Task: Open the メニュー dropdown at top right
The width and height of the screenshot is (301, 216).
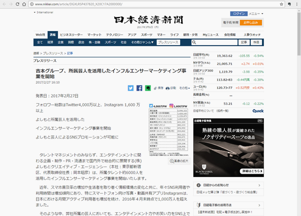Action: point(256,14)
